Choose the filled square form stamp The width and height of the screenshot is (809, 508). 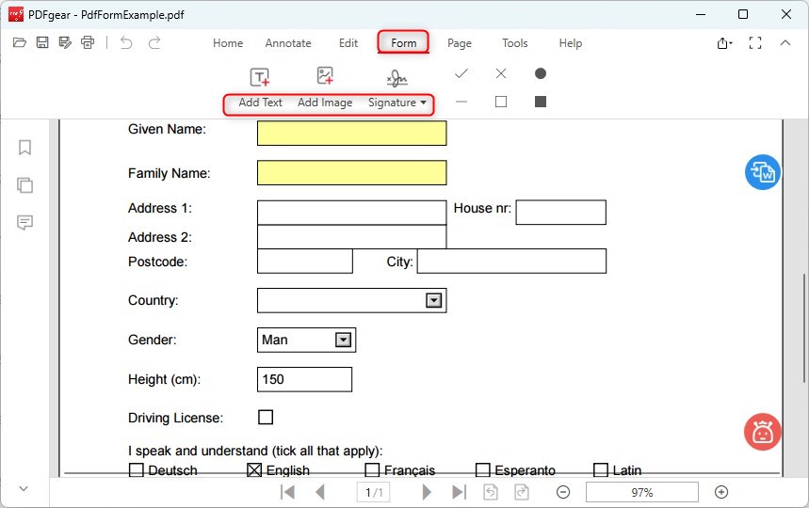pos(541,102)
